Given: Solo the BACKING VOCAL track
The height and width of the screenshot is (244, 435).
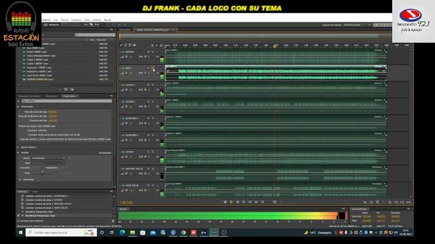Looking at the screenshot, I should (153, 169).
